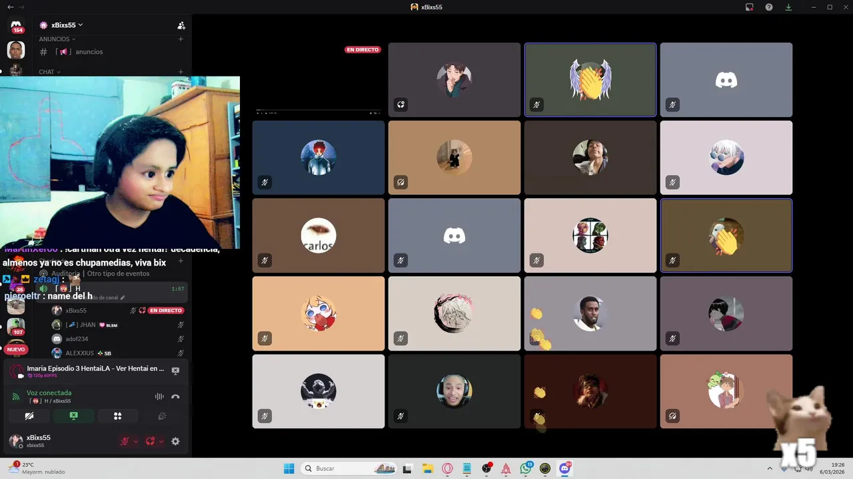Click xBixs55 user avatar in bottom panel

click(16, 441)
